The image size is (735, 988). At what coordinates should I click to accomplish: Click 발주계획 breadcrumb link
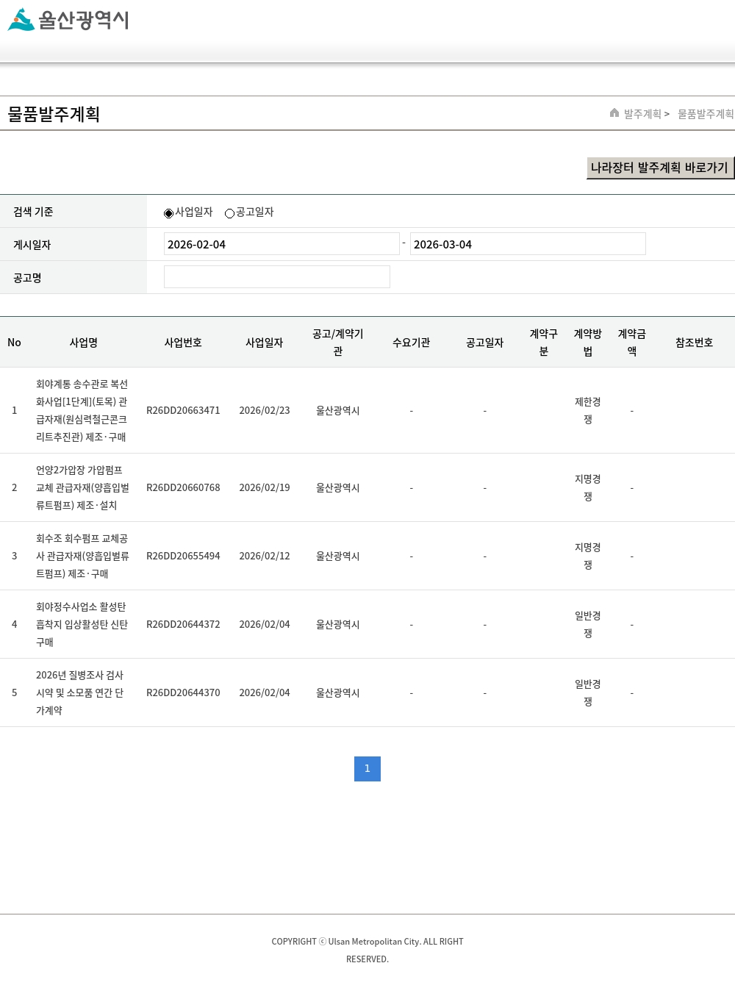642,114
